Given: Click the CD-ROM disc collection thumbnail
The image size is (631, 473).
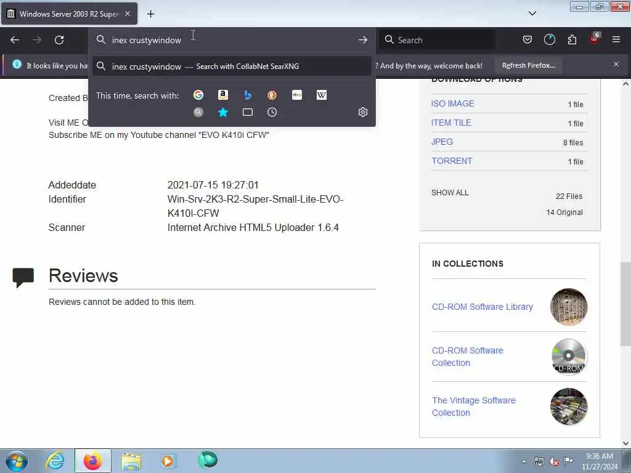Looking at the screenshot, I should 569,357.
